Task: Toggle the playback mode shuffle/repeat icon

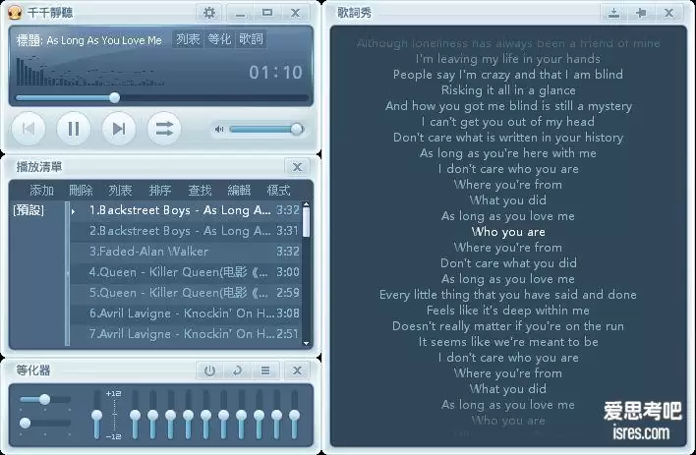Action: [164, 129]
